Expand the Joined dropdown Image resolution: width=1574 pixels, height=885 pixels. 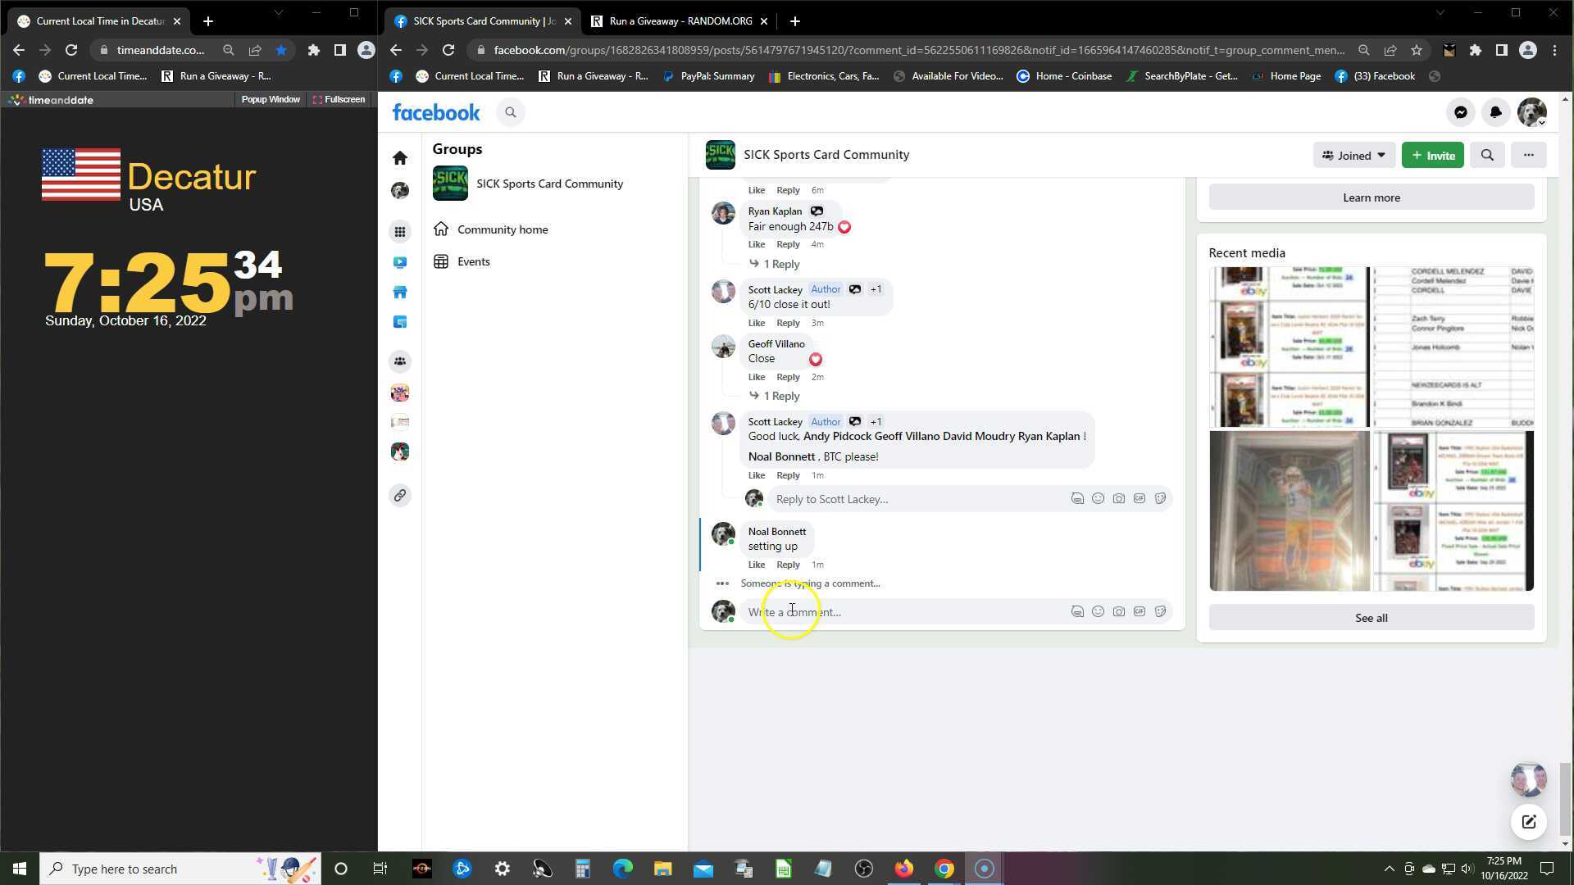pos(1353,155)
